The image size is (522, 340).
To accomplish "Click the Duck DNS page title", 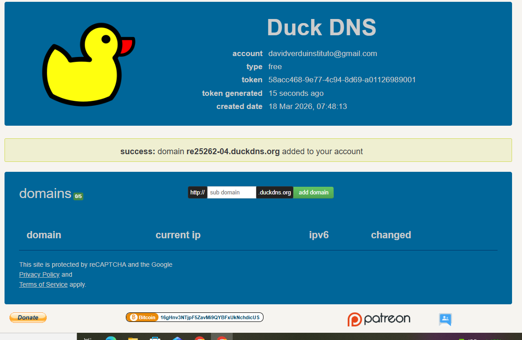I will (x=321, y=27).
